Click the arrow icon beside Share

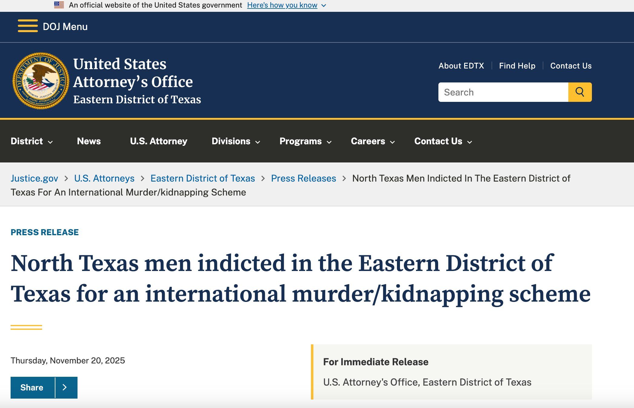65,387
